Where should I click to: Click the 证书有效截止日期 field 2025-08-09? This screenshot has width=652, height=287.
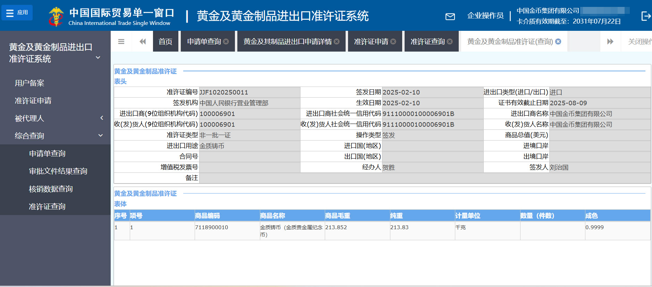pyautogui.click(x=600, y=103)
